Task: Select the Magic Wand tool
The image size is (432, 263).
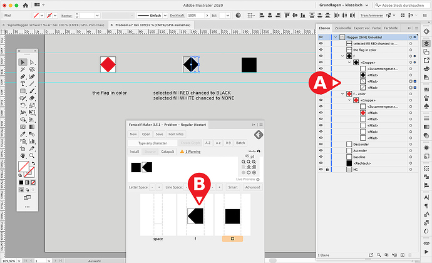Action: (x=23, y=70)
